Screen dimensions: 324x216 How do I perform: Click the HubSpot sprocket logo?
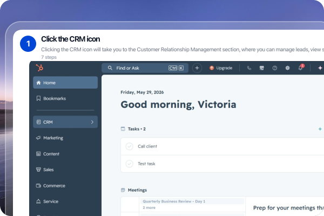[39, 68]
